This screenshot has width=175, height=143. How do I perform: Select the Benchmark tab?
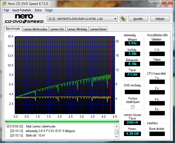(13, 29)
